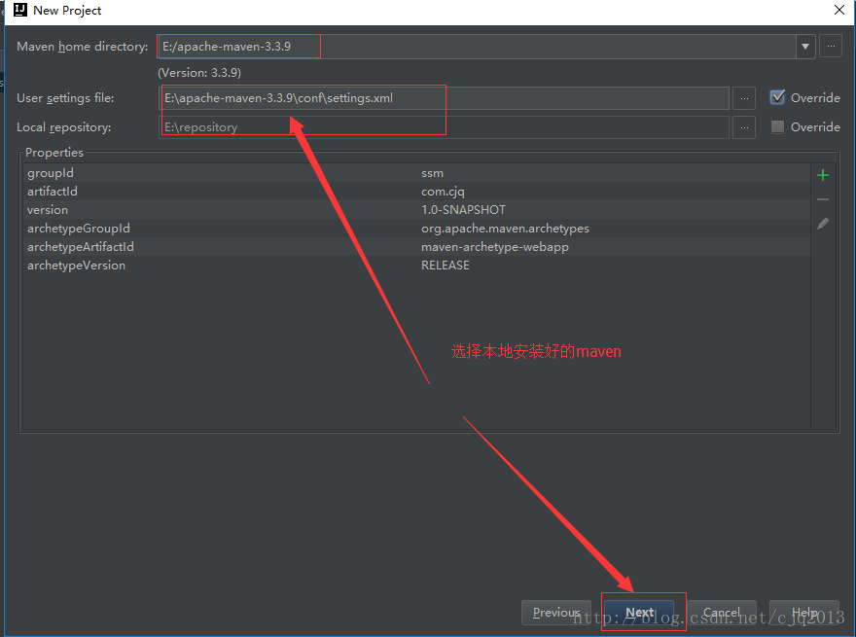Click the Previous button
Image resolution: width=856 pixels, height=637 pixels.
point(555,613)
